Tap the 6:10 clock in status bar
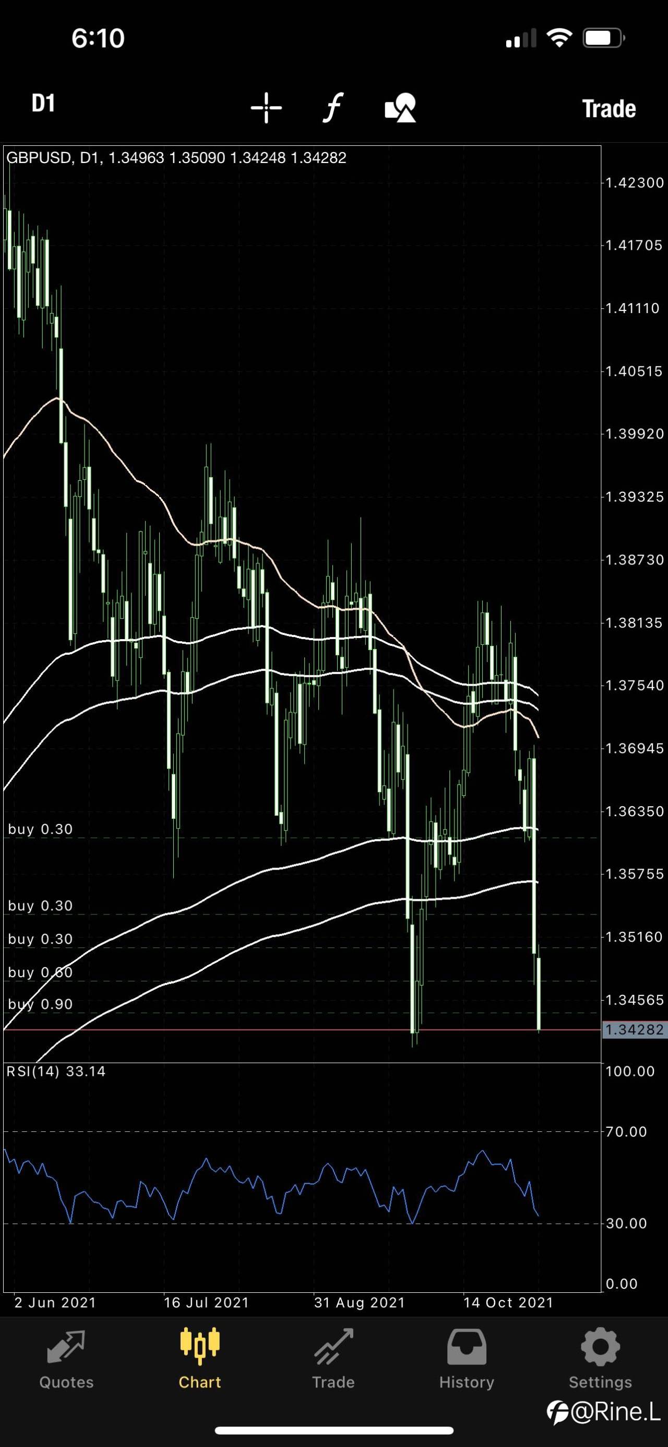This screenshot has width=668, height=1447. click(x=98, y=38)
